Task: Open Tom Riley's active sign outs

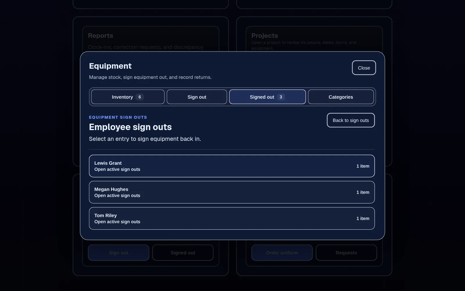Action: [x=232, y=218]
